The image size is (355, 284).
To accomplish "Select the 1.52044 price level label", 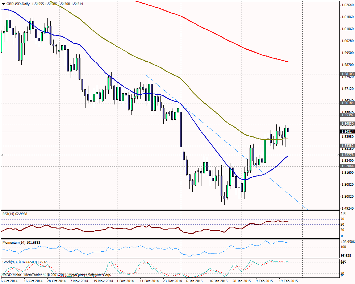I will point(347,166).
